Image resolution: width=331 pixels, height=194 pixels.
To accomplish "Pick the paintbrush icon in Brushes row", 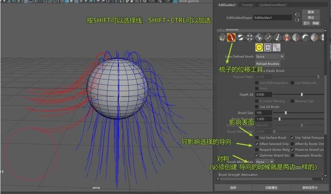I will 277,38.
